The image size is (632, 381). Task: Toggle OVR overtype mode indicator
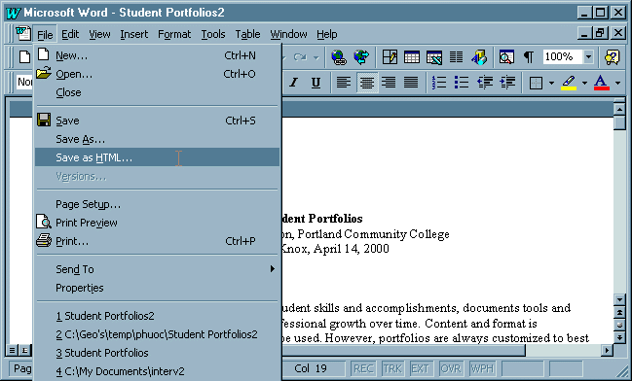pos(450,368)
